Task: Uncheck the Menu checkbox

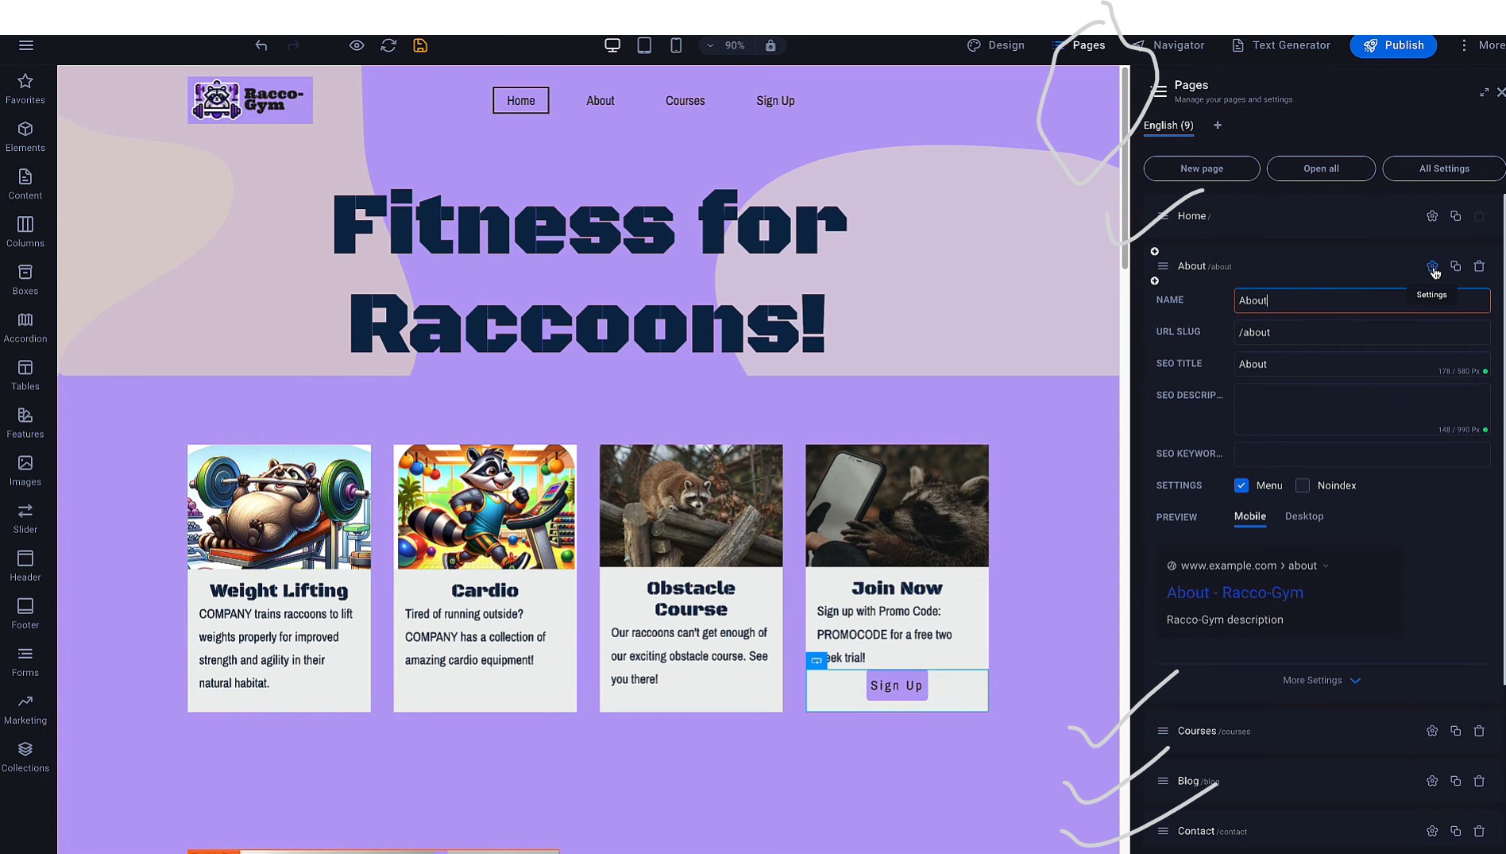Action: point(1241,485)
